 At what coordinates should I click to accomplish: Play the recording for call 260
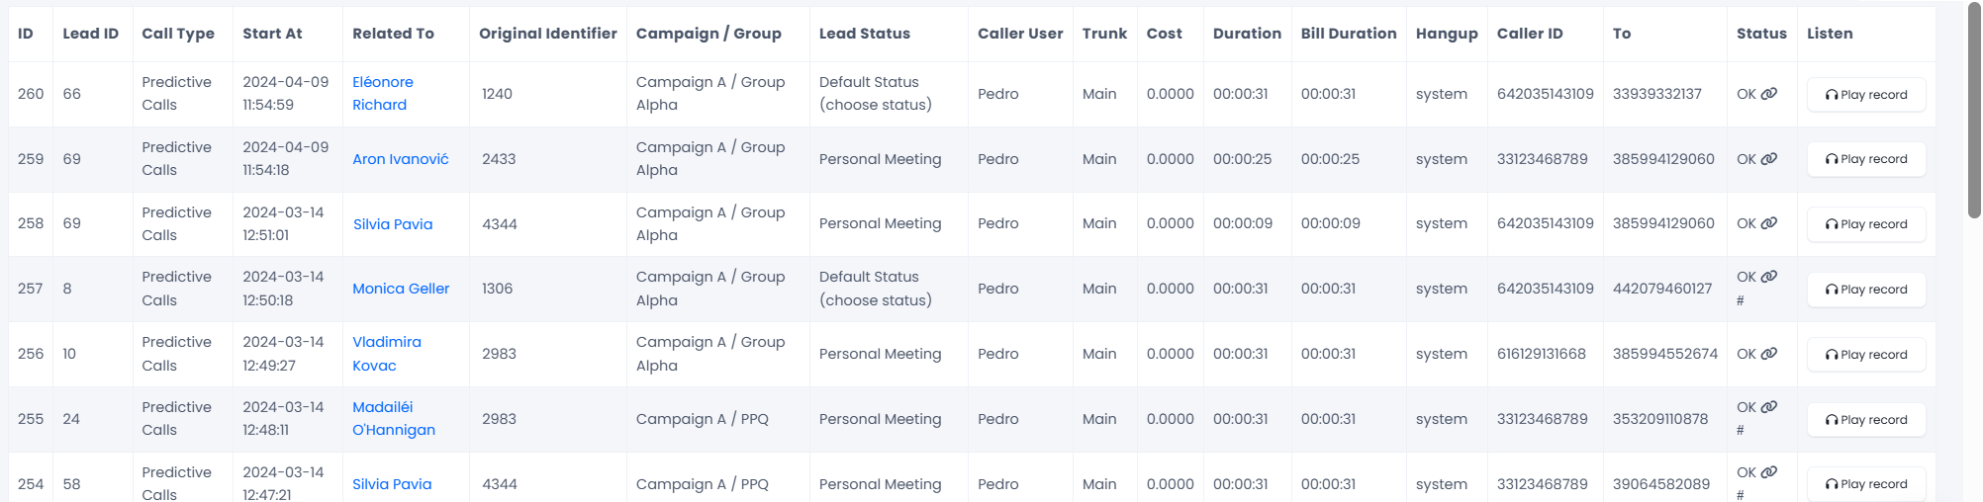click(1865, 95)
